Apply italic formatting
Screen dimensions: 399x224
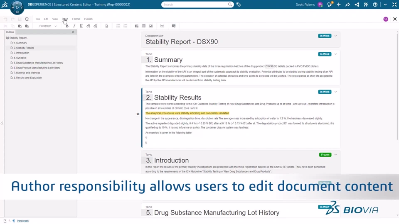(x=74, y=26)
